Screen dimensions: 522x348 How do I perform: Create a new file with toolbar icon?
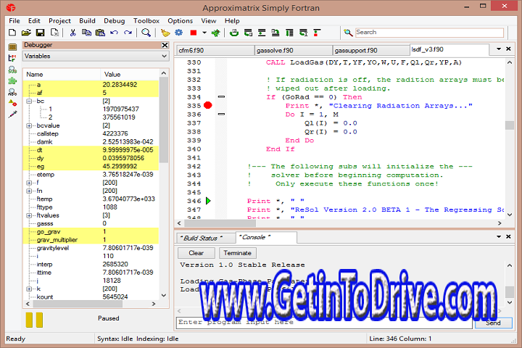point(12,33)
